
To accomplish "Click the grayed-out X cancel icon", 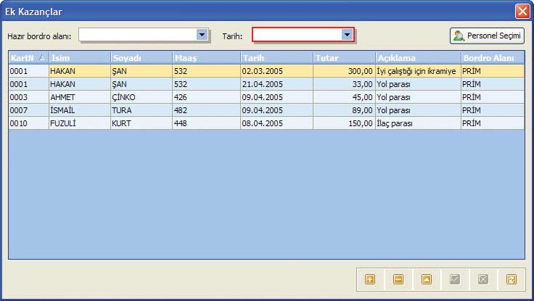I will (x=483, y=279).
